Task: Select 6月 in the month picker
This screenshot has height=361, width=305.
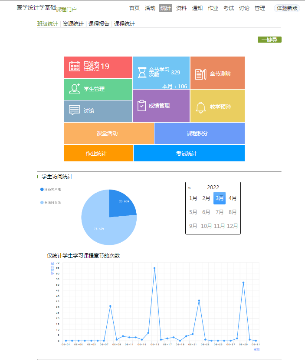Action: [x=206, y=212]
